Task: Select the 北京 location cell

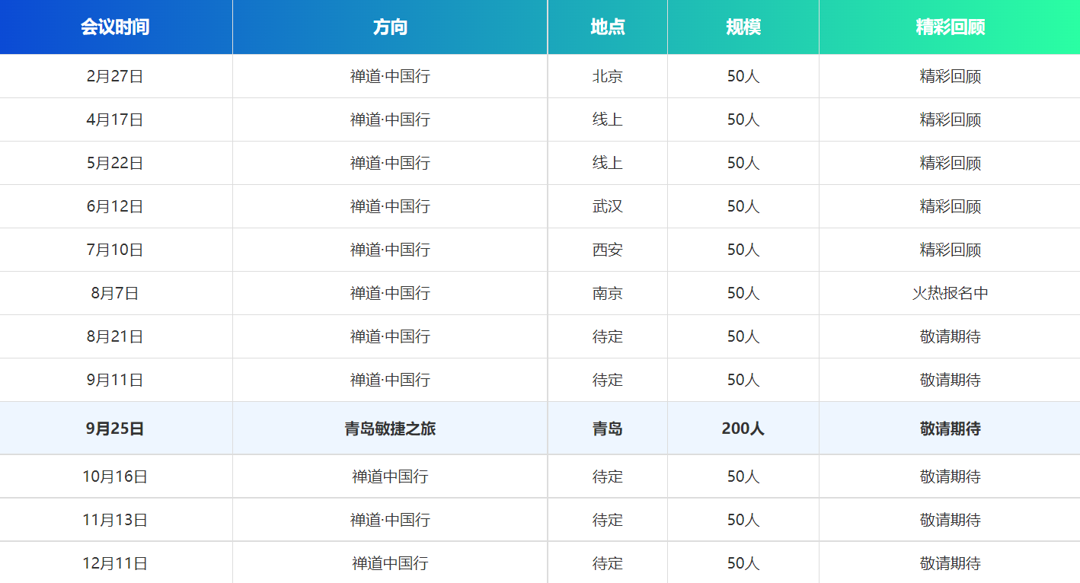Action: tap(607, 76)
